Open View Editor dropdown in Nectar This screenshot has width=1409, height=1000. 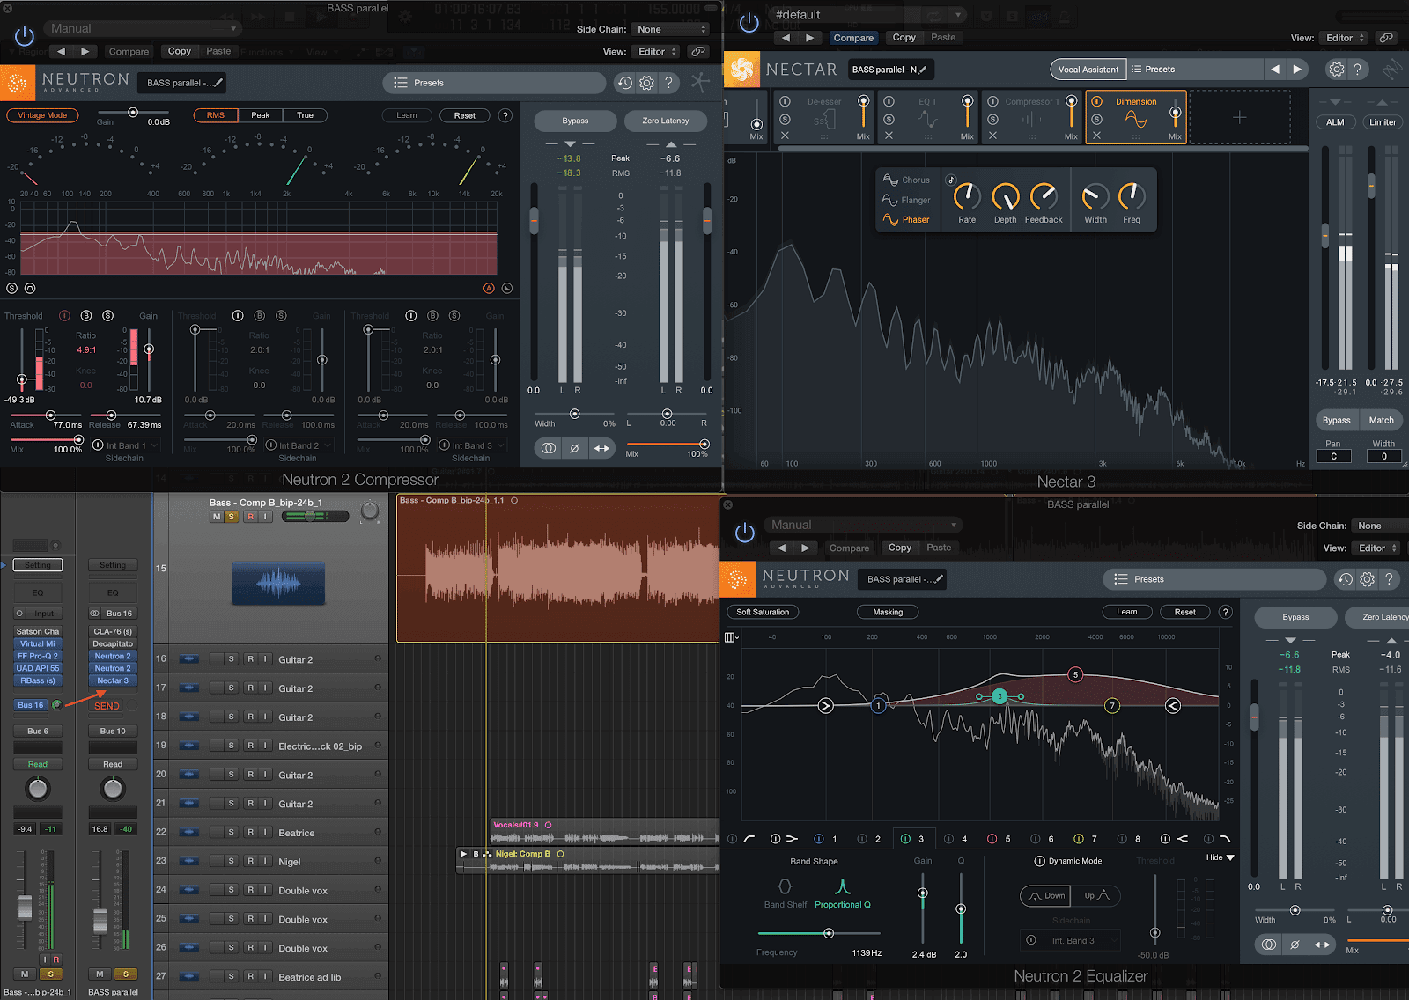pos(1345,38)
